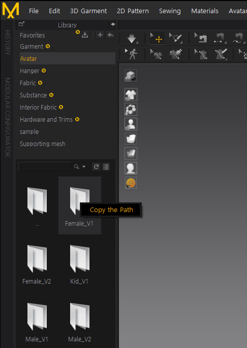Open the Edit menu
Viewport: 247px width, 348px height.
point(54,11)
